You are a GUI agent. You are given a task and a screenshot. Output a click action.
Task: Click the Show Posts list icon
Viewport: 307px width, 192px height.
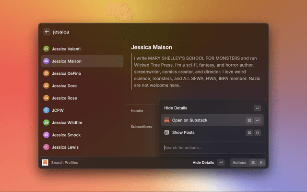[166, 132]
